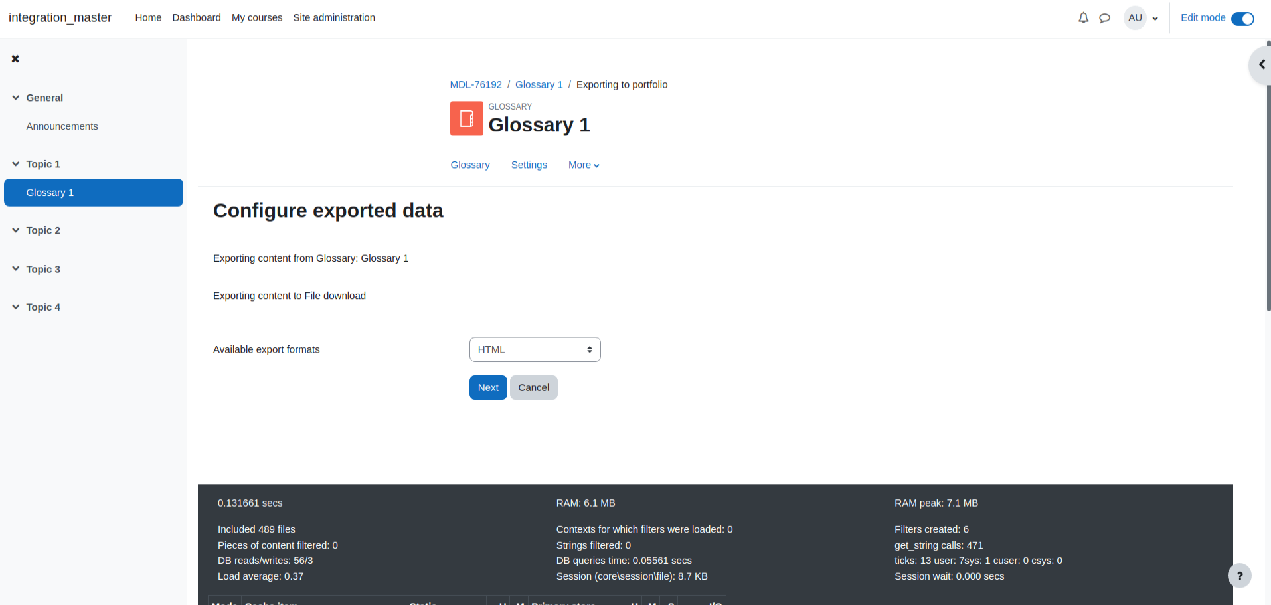Select Glossary 1 in the course index
Viewport: 1271px width, 605px height.
click(x=94, y=193)
